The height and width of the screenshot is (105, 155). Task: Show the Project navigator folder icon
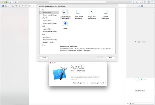pos(3,6)
